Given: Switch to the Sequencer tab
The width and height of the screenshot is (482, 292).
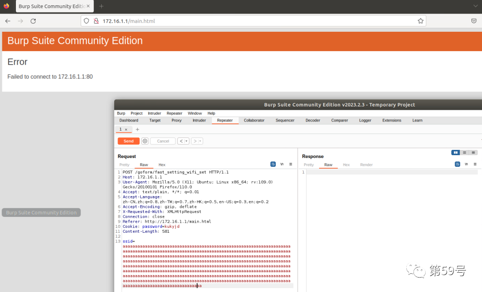Looking at the screenshot, I should 285,120.
